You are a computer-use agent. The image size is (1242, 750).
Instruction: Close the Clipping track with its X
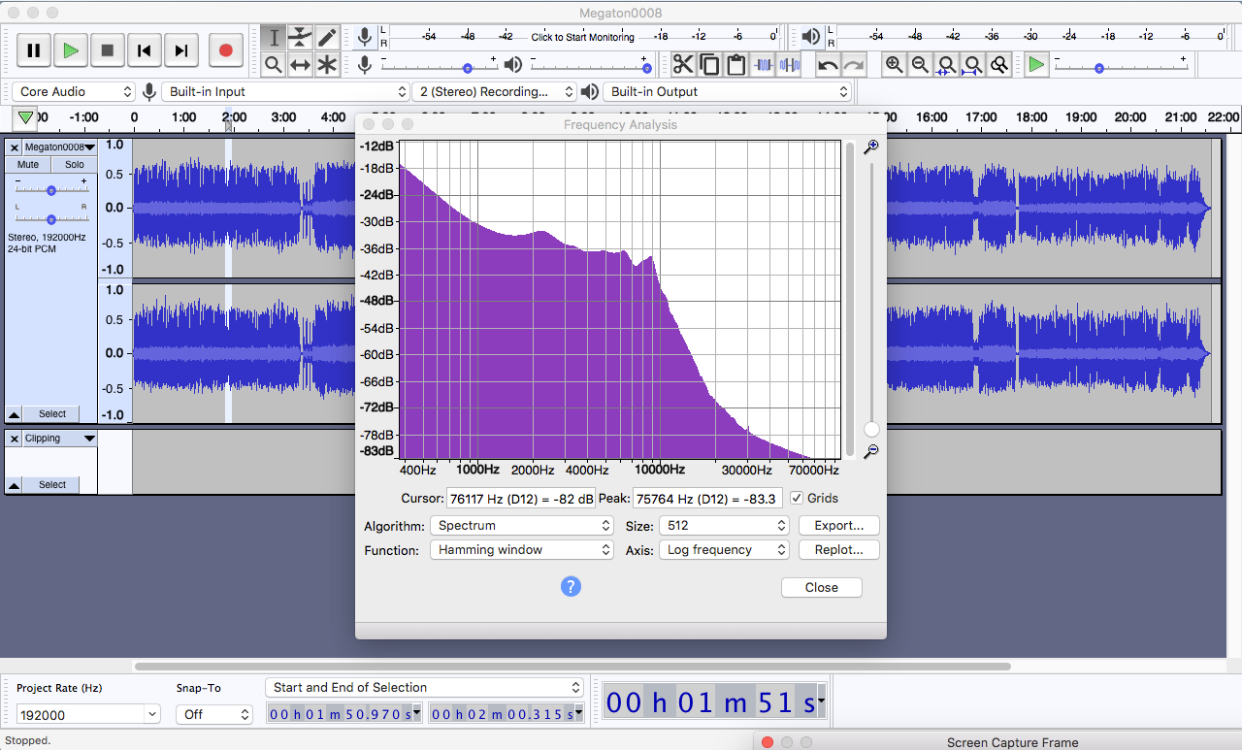point(15,439)
